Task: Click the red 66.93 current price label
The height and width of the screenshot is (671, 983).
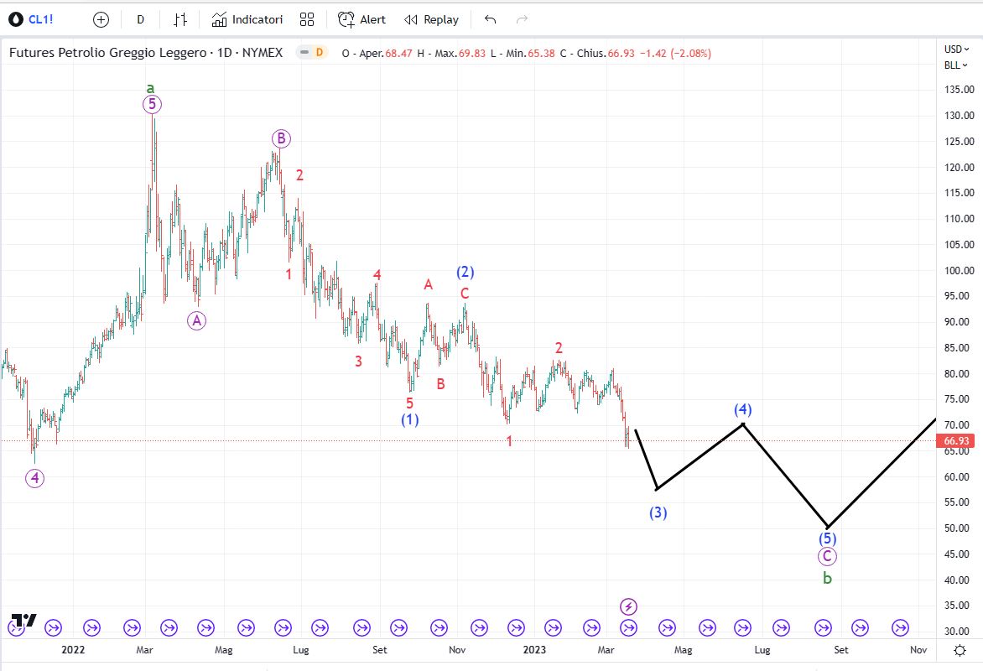Action: [956, 441]
